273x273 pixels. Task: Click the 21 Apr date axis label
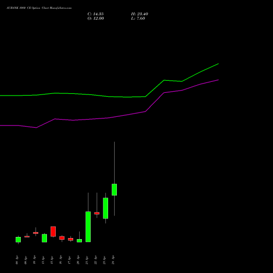pos(87,260)
